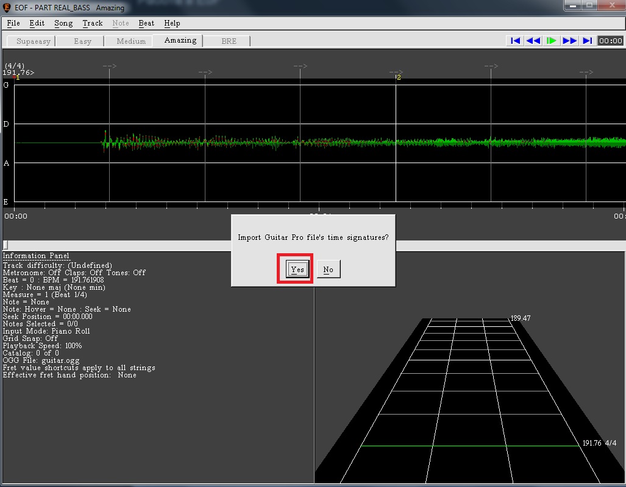The image size is (626, 487).
Task: Click the (4/4) time signature label
Action: coord(15,66)
